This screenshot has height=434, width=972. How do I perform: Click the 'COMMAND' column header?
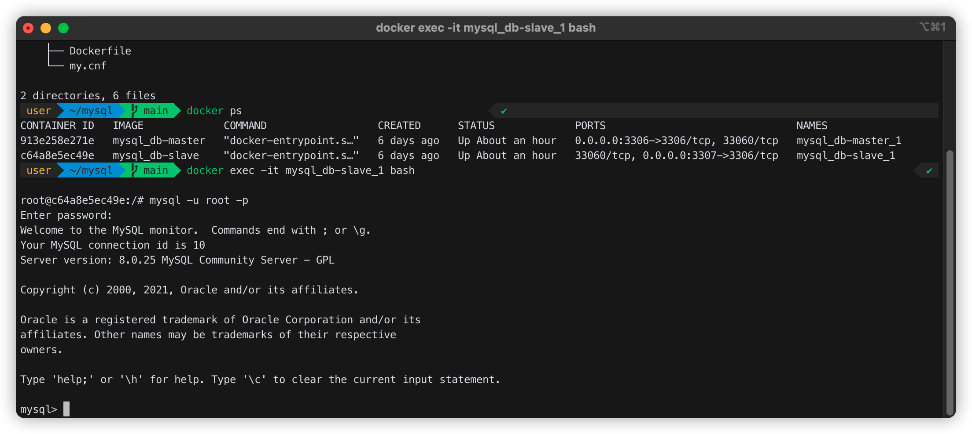(x=245, y=126)
